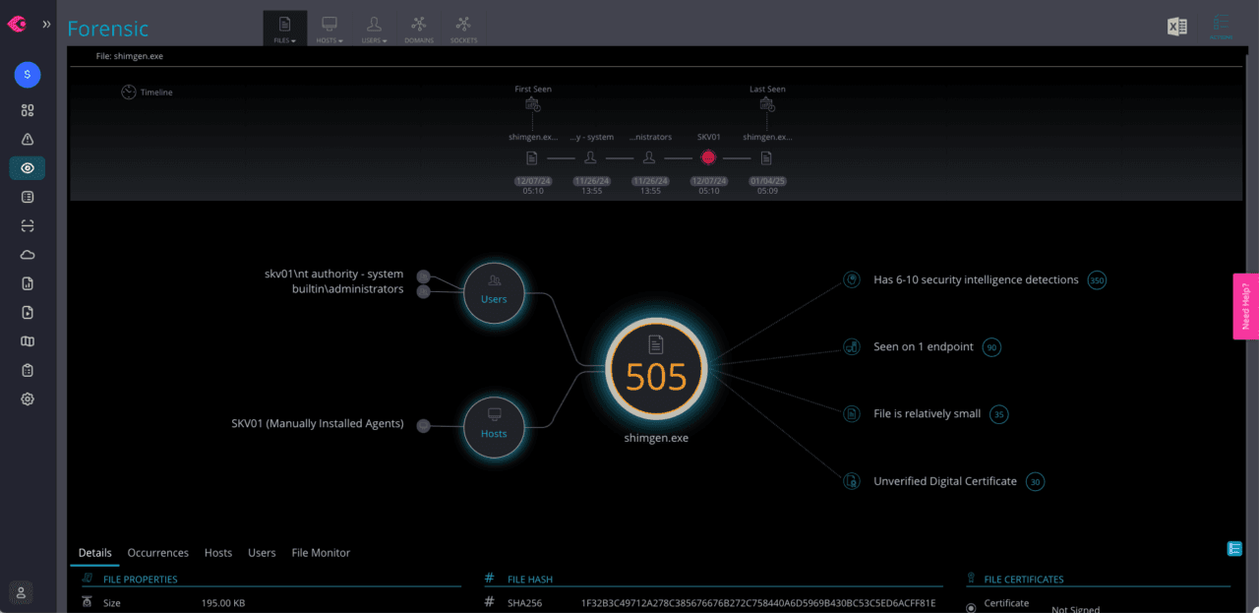
Task: Open the alerts triangle icon in the sidebar
Action: tap(27, 139)
